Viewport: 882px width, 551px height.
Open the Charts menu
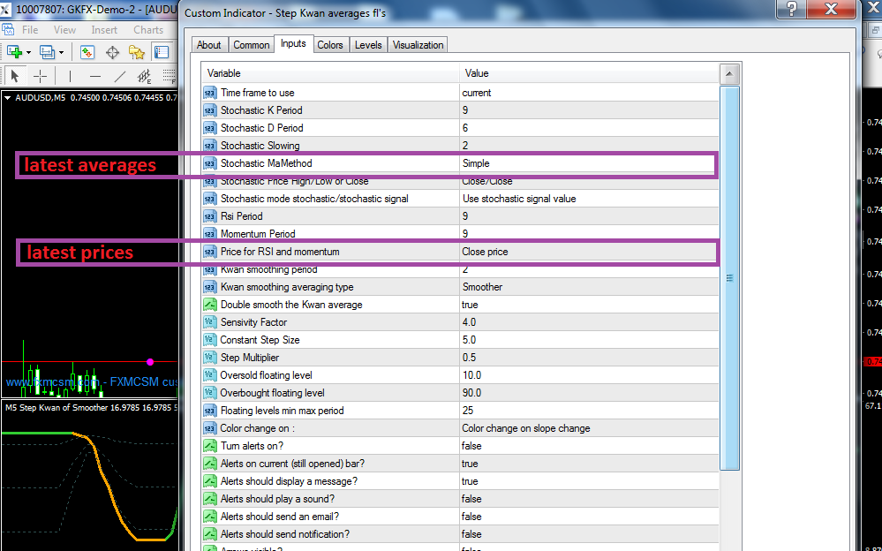coord(148,30)
